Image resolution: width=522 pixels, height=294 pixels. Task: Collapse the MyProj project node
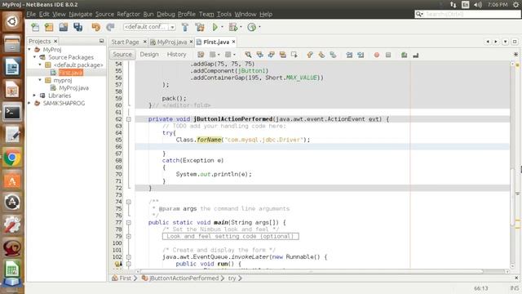point(29,49)
